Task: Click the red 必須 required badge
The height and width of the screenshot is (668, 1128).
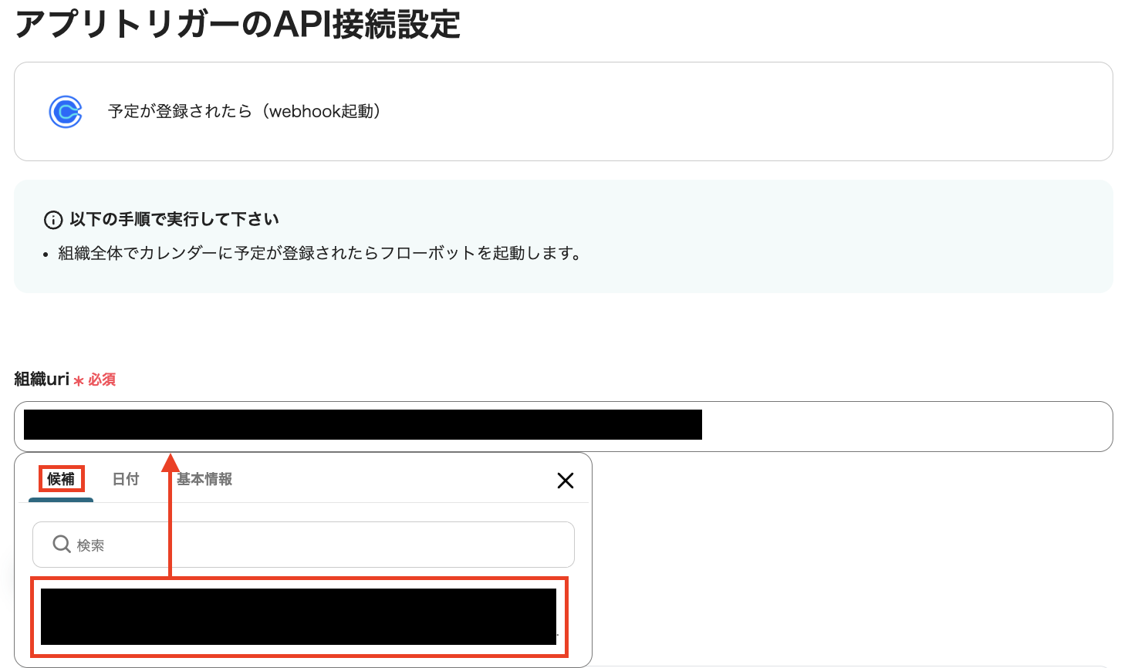Action: coord(102,379)
